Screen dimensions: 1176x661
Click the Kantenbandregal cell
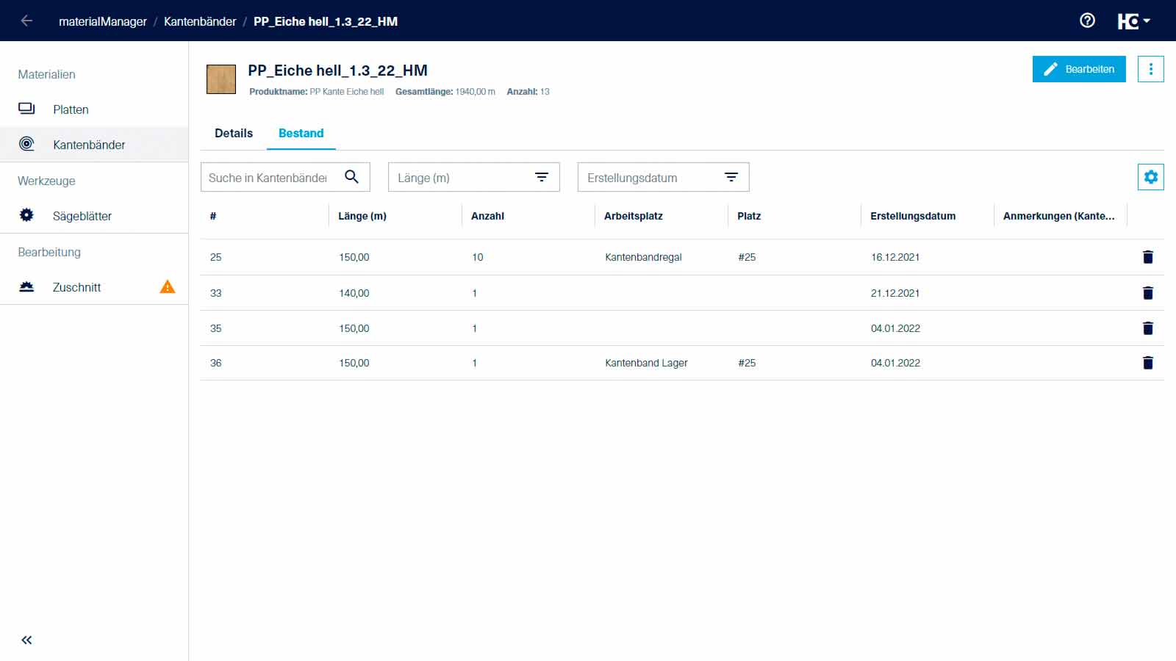(x=643, y=257)
